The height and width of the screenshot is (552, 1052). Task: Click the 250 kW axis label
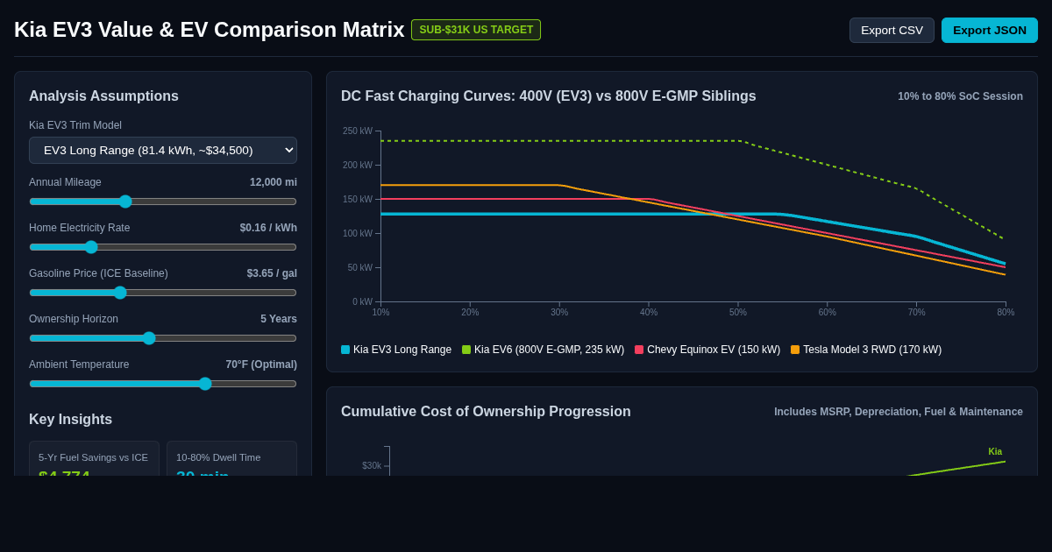(358, 131)
